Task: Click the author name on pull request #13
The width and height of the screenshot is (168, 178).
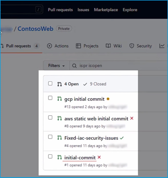Action: click(117, 107)
